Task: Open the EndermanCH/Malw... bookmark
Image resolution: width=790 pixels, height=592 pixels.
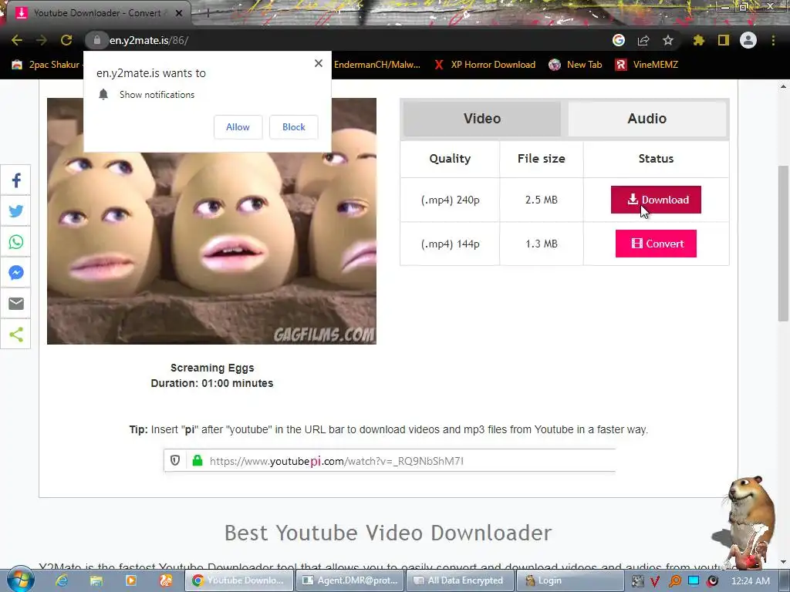Action: click(x=376, y=65)
